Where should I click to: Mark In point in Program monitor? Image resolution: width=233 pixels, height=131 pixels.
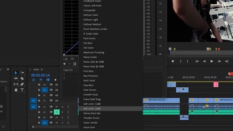181,61
